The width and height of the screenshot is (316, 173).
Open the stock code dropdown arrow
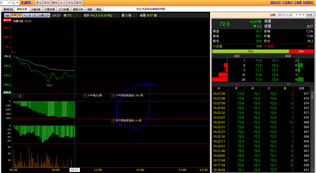(x=9, y=3)
